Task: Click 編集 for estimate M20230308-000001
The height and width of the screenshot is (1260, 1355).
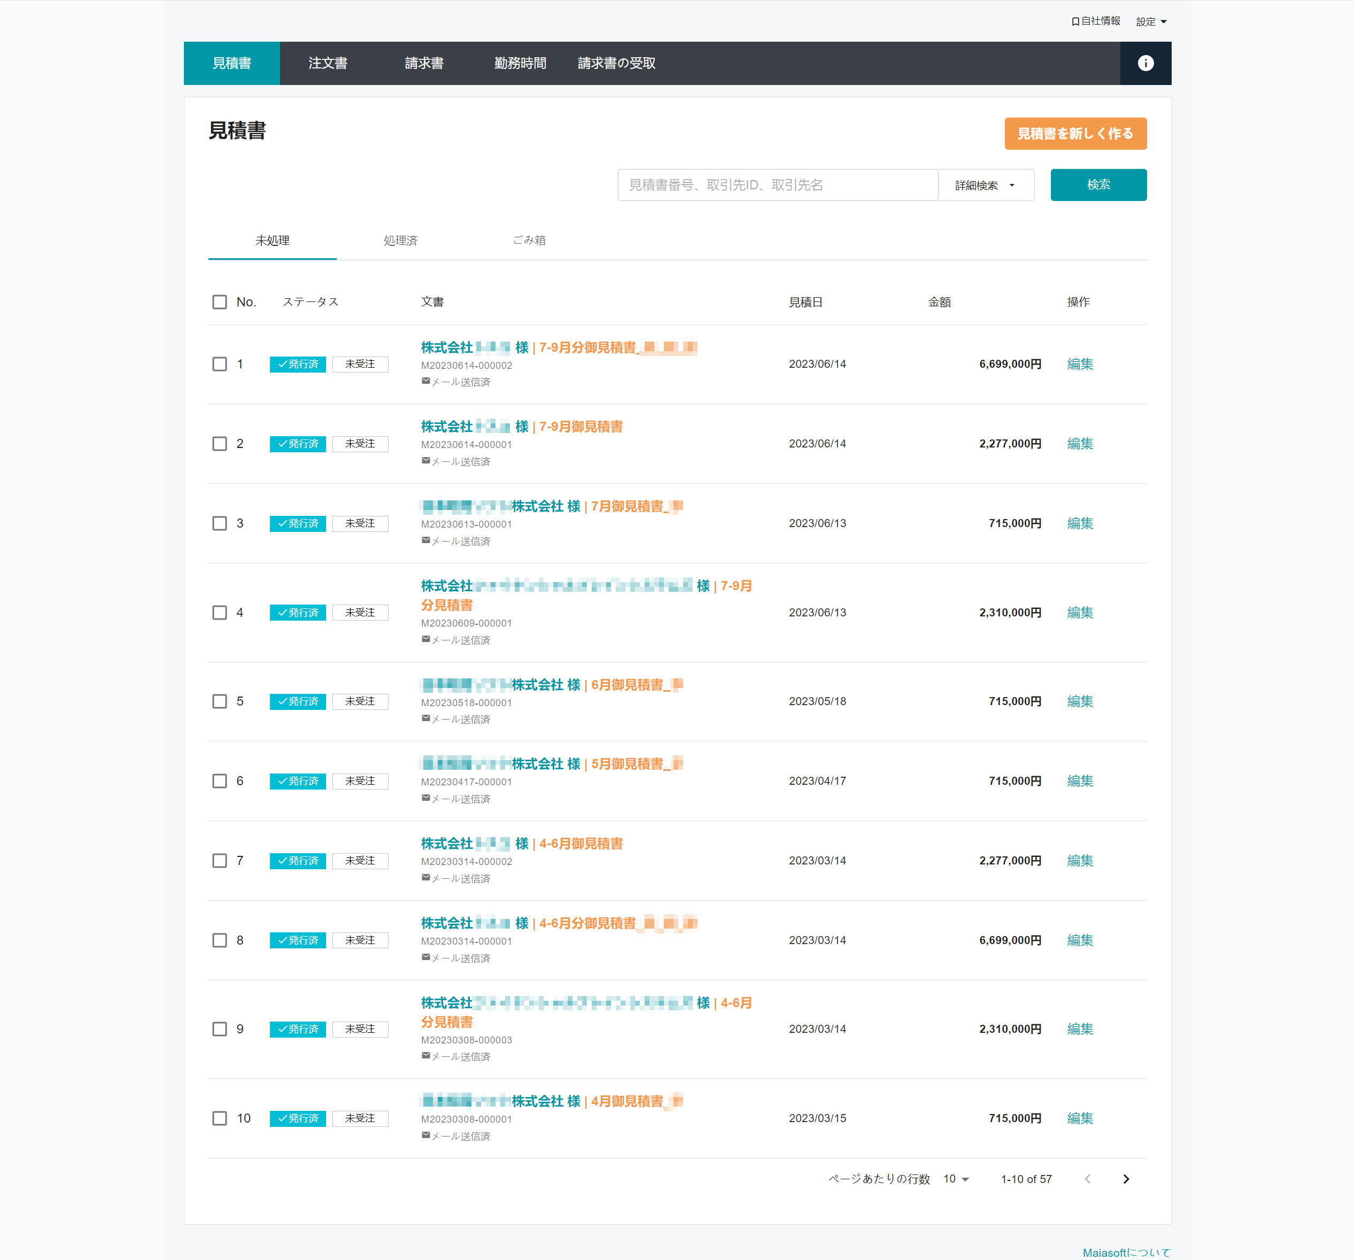Action: tap(1080, 1119)
